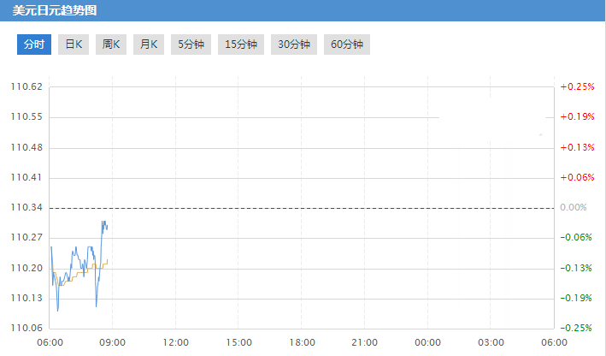Switch to the 日K chart tab
The image size is (606, 356).
click(x=74, y=44)
